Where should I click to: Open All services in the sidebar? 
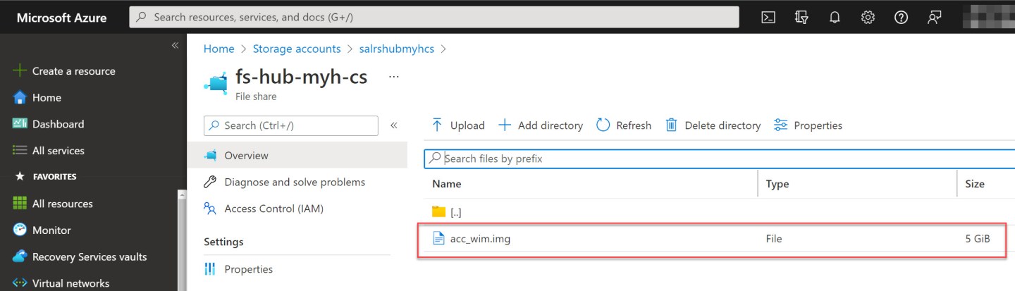click(49, 151)
